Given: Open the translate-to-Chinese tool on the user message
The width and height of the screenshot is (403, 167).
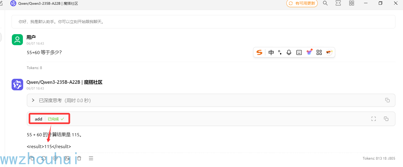Looking at the screenshot, I should point(271,52).
